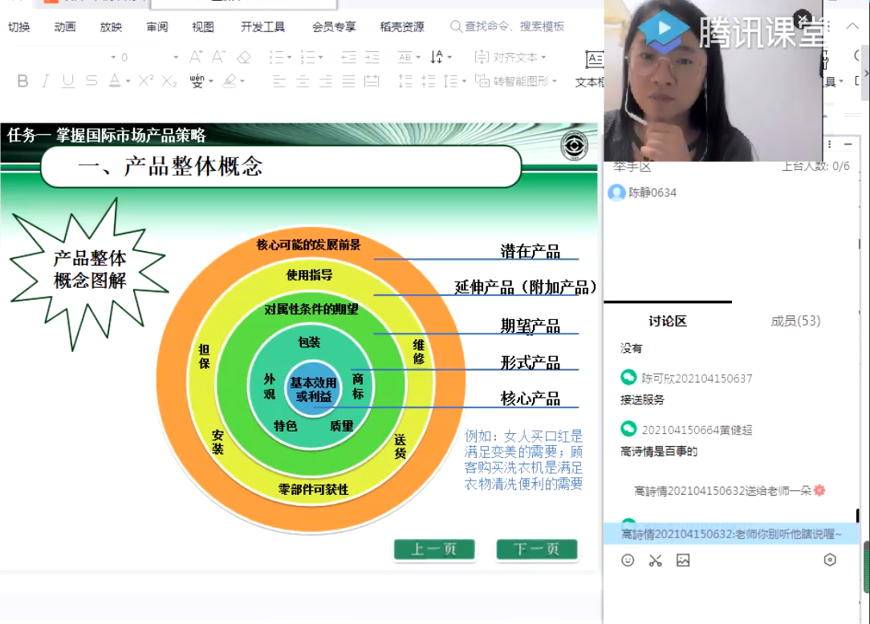Click the 上一页 button on slide
Screen dimensions: 870x624
click(x=434, y=549)
